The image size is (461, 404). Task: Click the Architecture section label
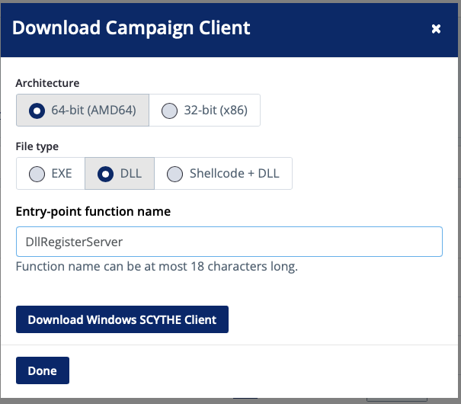(47, 83)
